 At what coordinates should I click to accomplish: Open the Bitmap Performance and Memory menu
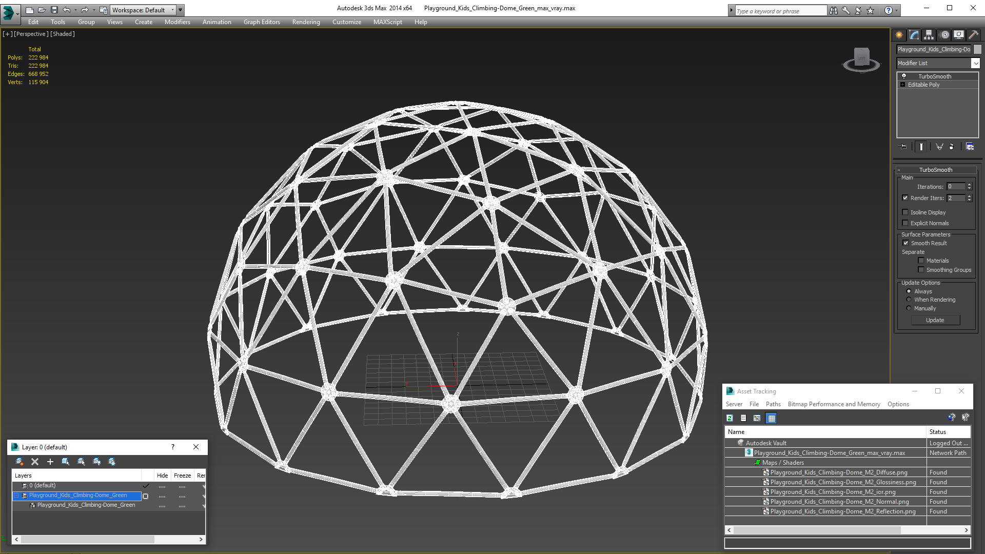834,404
